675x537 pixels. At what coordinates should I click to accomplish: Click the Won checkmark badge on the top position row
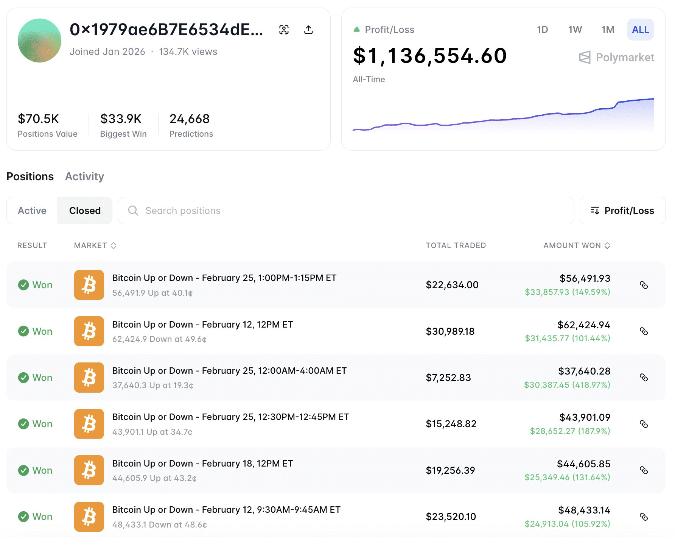coord(24,285)
